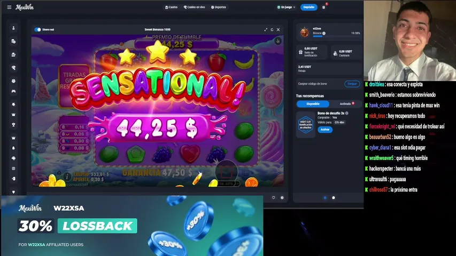Image resolution: width=456 pixels, height=256 pixels.
Task: Click the casino slot icon in left sidebar
Action: coord(13,54)
